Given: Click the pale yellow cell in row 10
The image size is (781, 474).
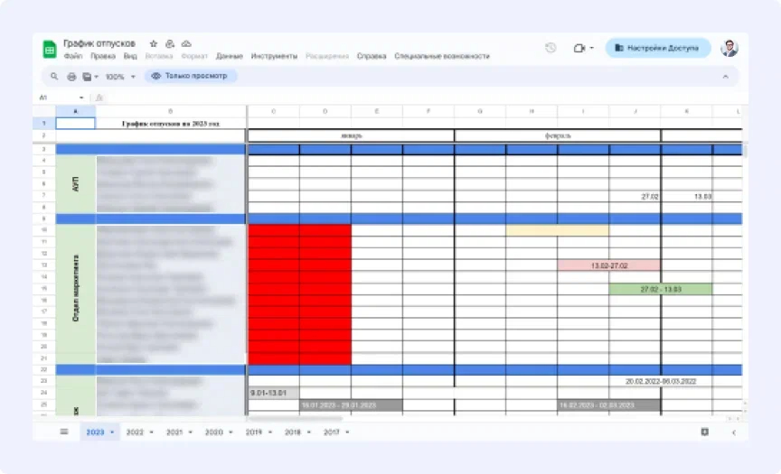Looking at the screenshot, I should 558,230.
